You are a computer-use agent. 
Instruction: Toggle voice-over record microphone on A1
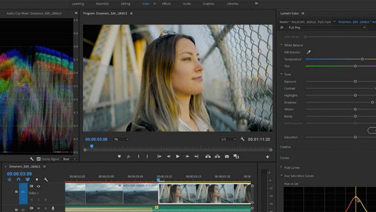pyautogui.click(x=53, y=208)
